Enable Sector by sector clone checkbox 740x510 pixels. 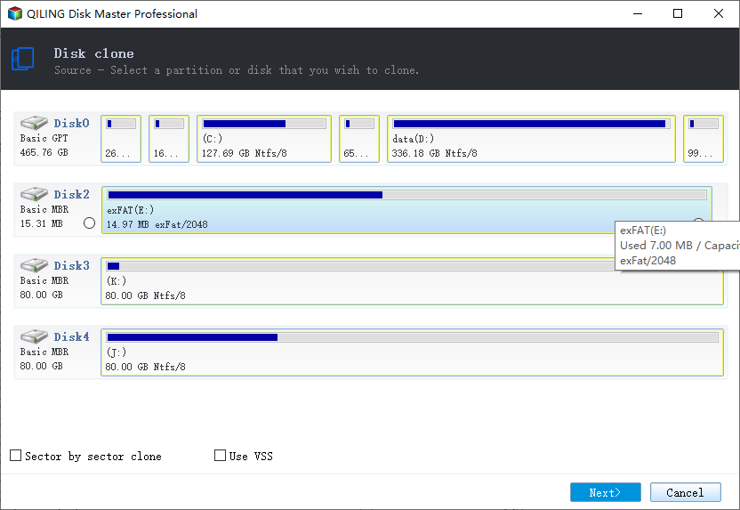(x=16, y=455)
